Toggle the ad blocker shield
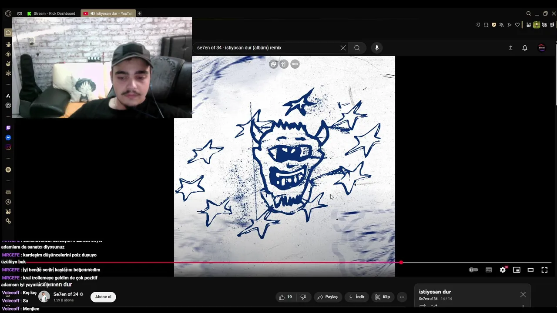 (494, 25)
